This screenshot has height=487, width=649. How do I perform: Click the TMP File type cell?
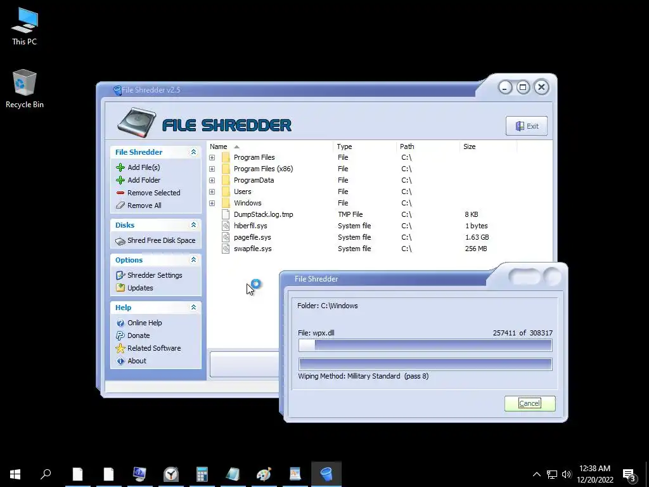pyautogui.click(x=350, y=214)
